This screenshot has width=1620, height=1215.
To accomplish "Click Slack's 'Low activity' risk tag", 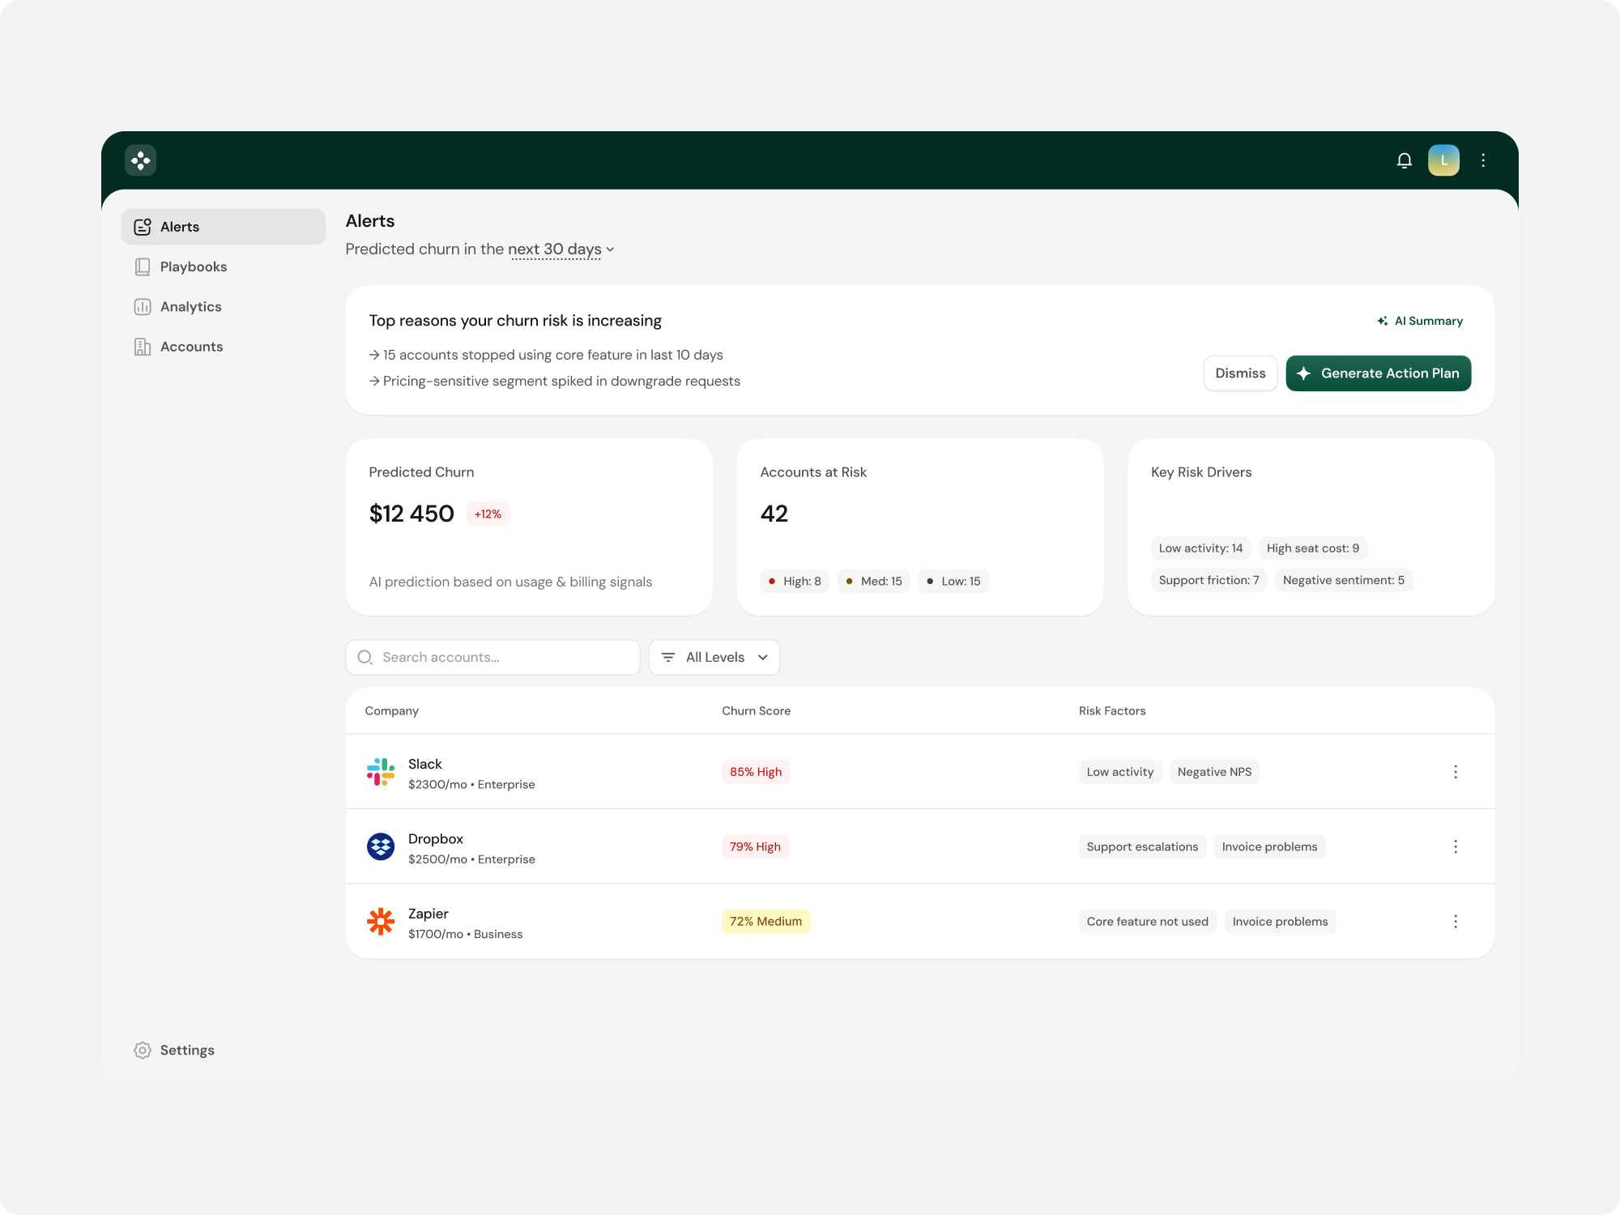I will (1120, 772).
